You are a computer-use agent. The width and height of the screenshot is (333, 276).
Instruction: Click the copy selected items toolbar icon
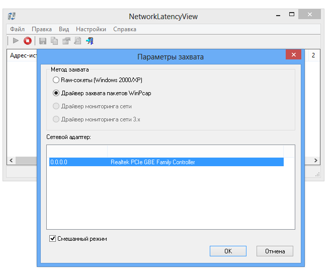point(54,41)
